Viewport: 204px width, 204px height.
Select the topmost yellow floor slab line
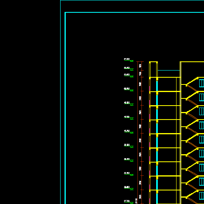[x=165, y=77]
